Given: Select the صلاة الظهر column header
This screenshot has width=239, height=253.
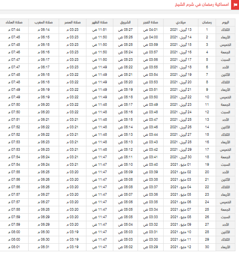Looking at the screenshot, I should coord(100,22).
